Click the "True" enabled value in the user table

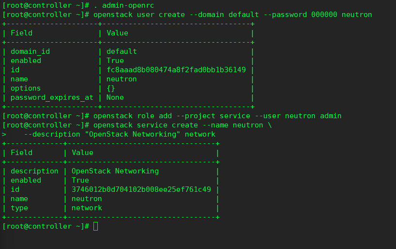point(115,61)
